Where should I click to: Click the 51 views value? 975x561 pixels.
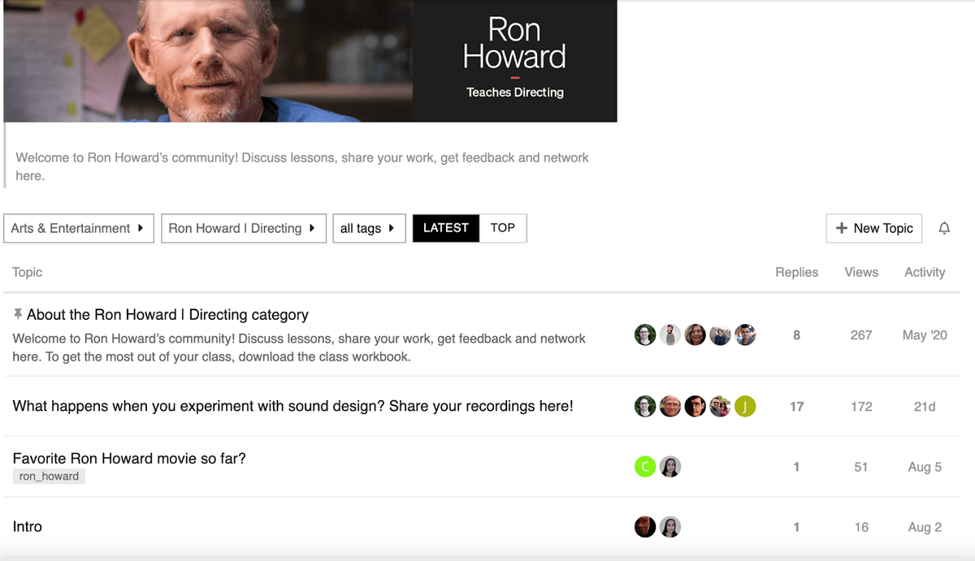point(861,467)
